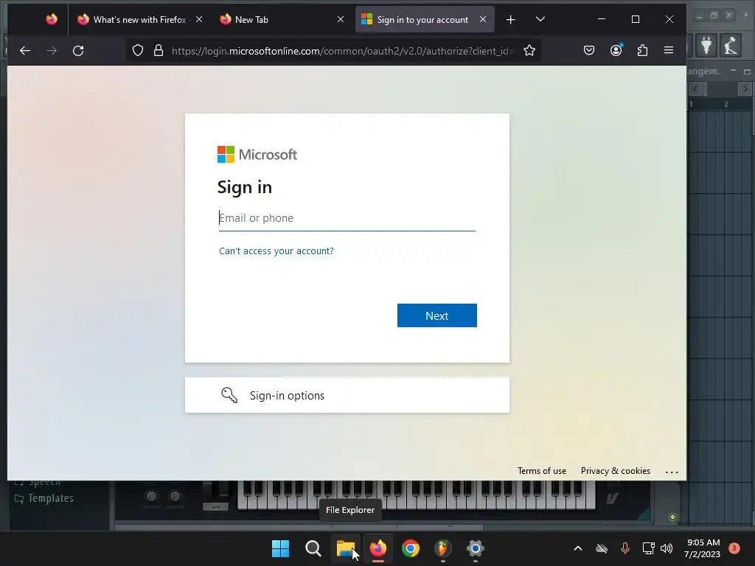This screenshot has height=566, width=755.
Task: Open Settings gear on taskbar
Action: tap(476, 548)
